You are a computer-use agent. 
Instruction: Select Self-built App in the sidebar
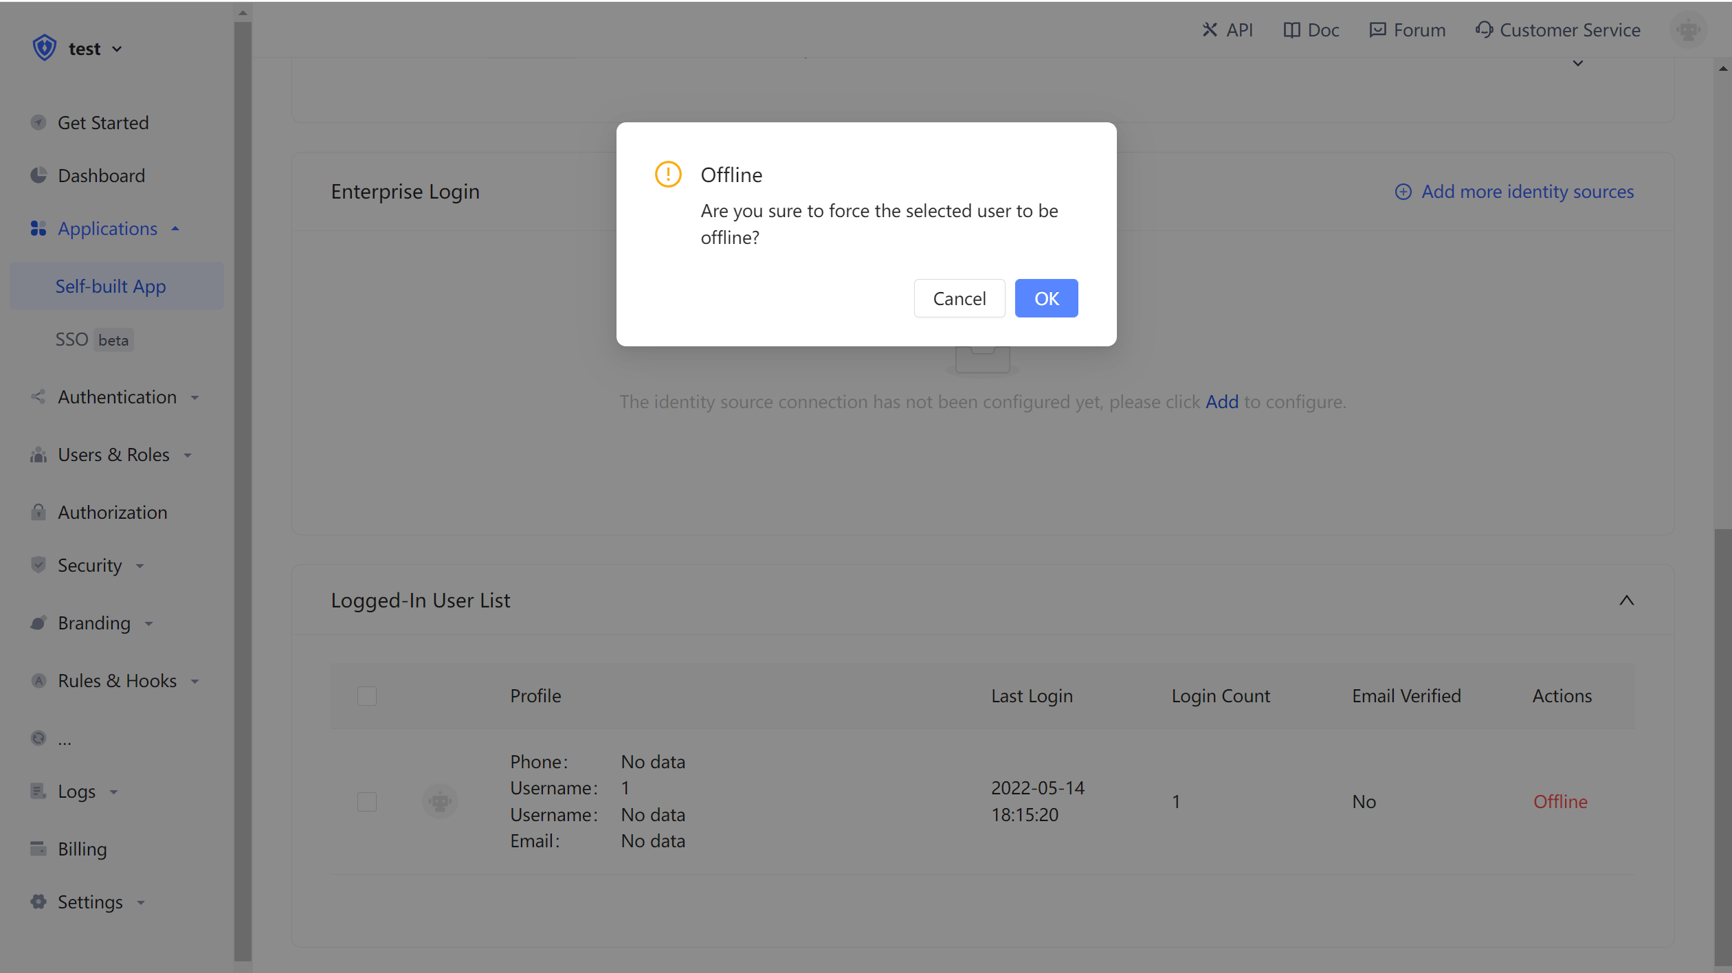click(110, 286)
